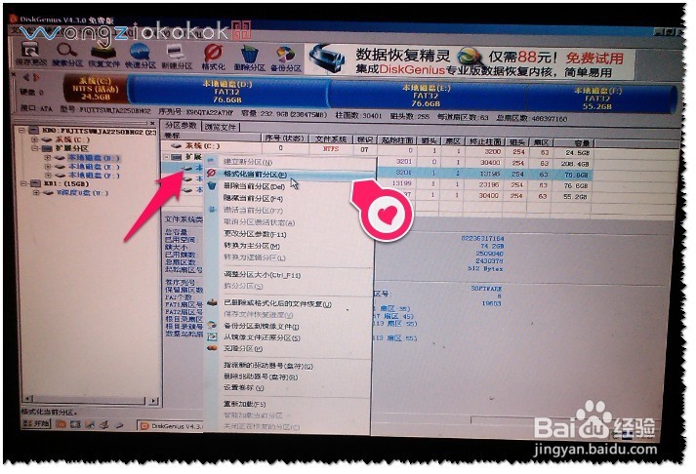The width and height of the screenshot is (696, 474).
Task: Choose 格式化当前分区(F) from context menu
Action: [255, 175]
